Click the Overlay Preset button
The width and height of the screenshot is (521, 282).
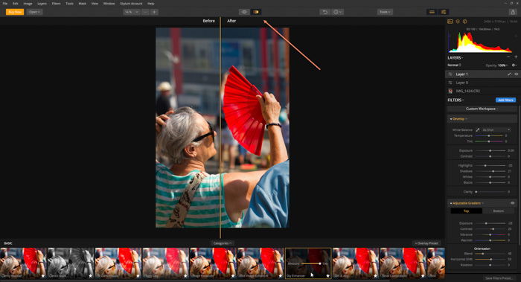click(x=426, y=243)
